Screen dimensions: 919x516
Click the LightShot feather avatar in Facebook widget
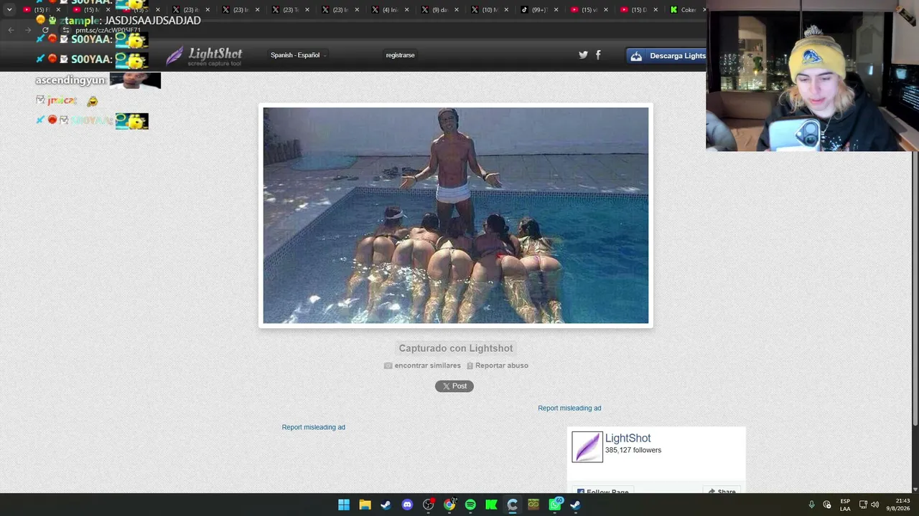(587, 447)
